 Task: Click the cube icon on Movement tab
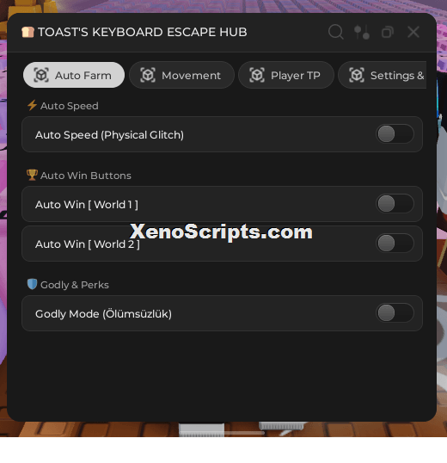(148, 75)
